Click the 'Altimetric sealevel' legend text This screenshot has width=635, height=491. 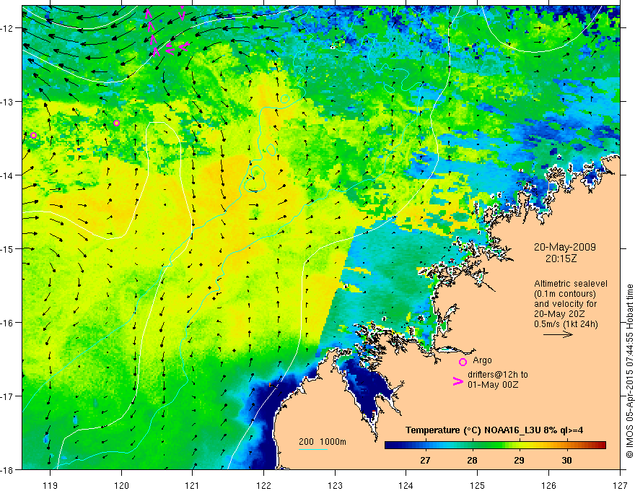click(571, 284)
